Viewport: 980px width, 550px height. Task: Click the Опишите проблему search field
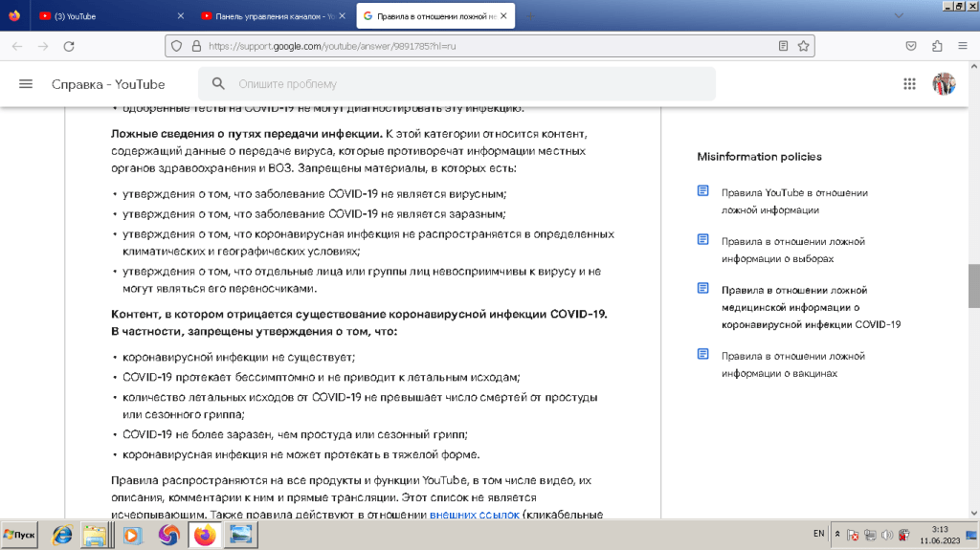469,84
